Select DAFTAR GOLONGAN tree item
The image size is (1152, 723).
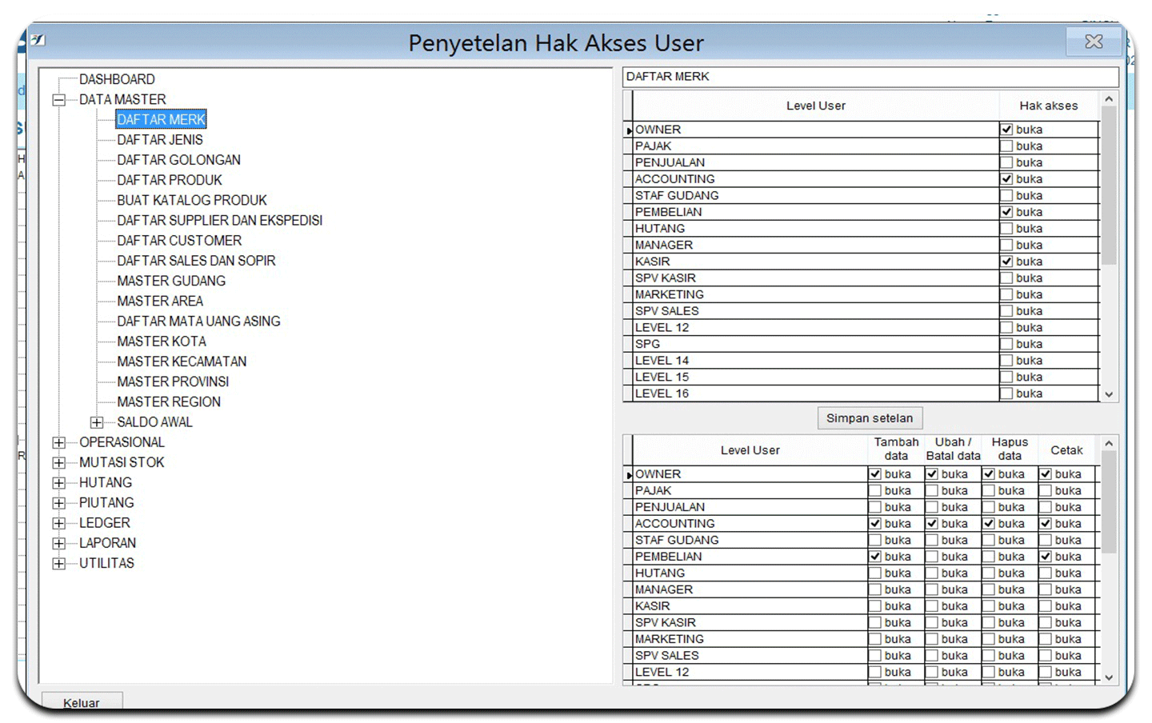(x=178, y=160)
